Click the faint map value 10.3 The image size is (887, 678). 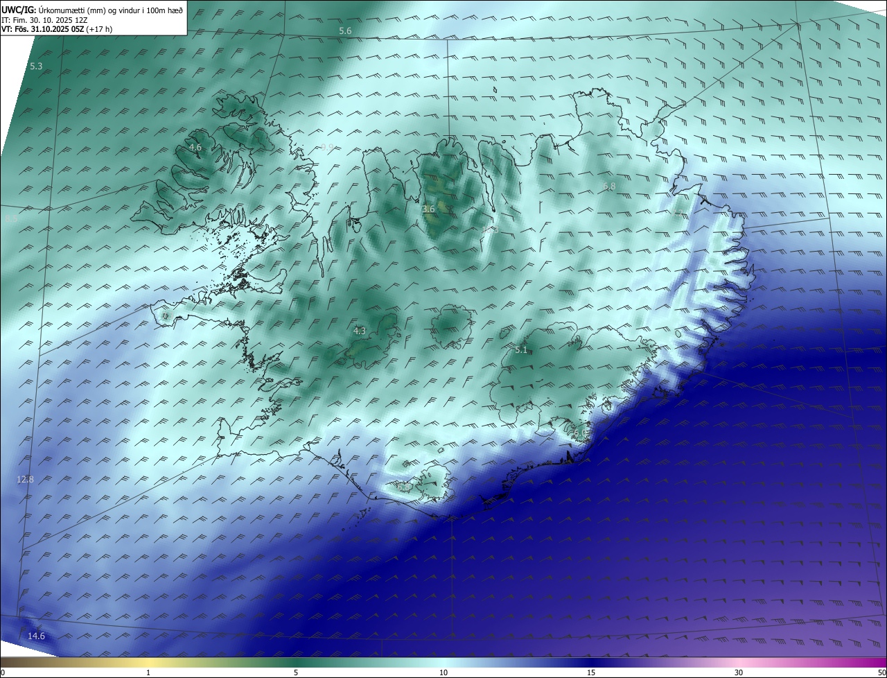tap(490, 229)
